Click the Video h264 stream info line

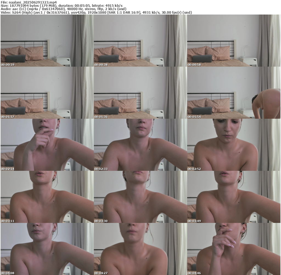click(x=96, y=12)
